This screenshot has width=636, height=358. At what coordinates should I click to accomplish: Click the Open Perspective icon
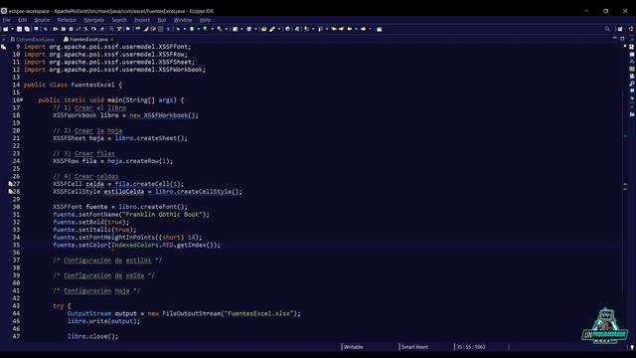620,29
